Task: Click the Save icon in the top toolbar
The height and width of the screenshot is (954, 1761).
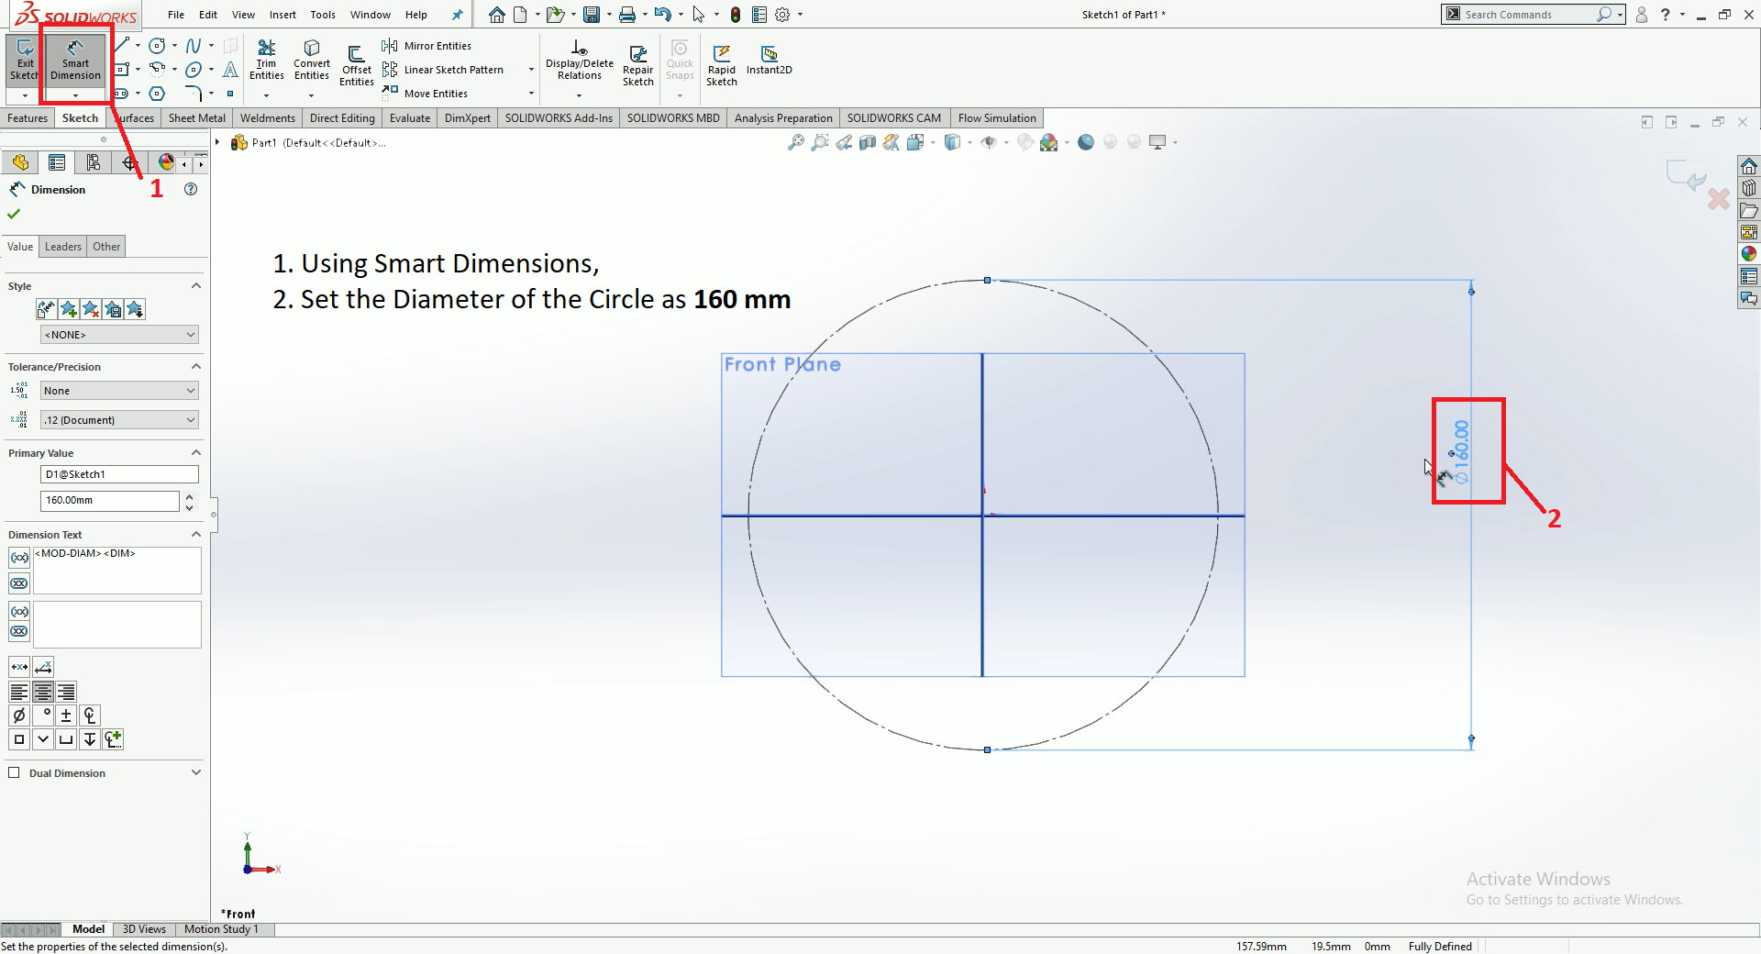Action: pyautogui.click(x=592, y=15)
